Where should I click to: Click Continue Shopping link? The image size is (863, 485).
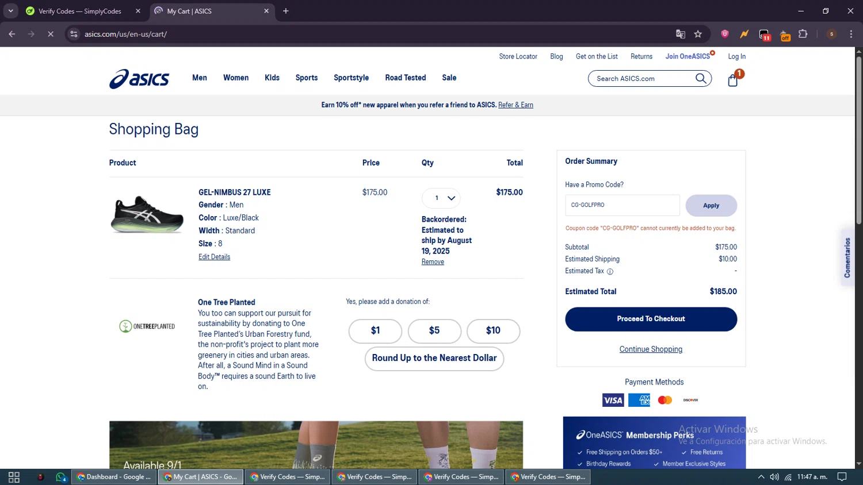coord(651,349)
